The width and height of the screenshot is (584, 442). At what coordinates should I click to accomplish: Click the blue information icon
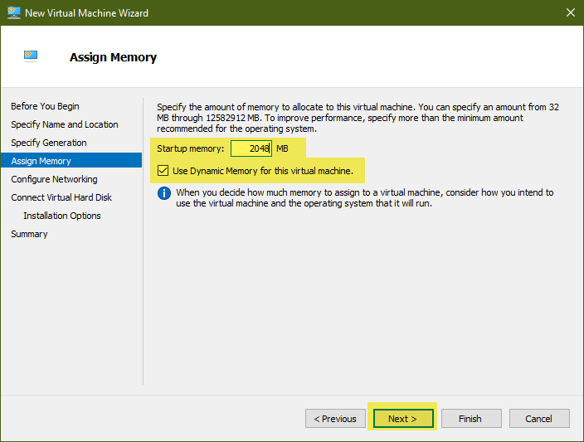164,193
